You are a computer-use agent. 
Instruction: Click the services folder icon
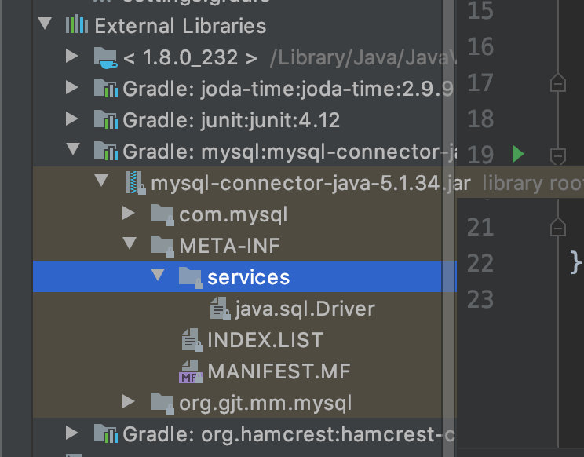(x=190, y=278)
